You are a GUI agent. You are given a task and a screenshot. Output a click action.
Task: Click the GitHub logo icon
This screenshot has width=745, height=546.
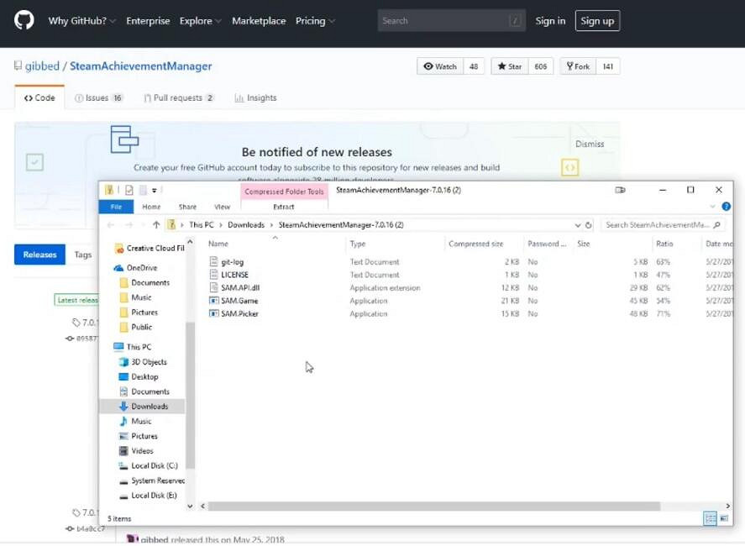pos(24,20)
